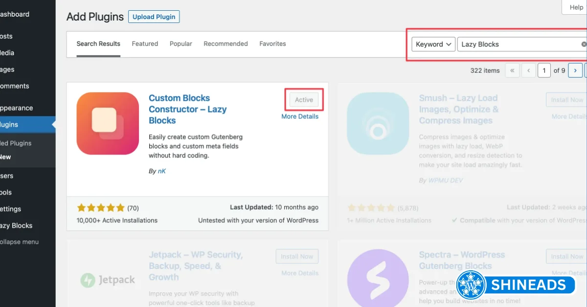Open Custom Blocks Constructor – Lazy Blocks title
This screenshot has height=307, width=587.
point(187,109)
